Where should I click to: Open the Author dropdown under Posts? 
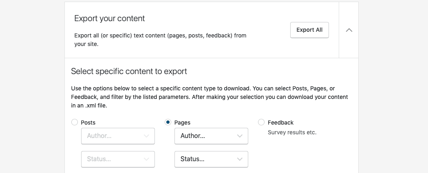[x=118, y=136]
